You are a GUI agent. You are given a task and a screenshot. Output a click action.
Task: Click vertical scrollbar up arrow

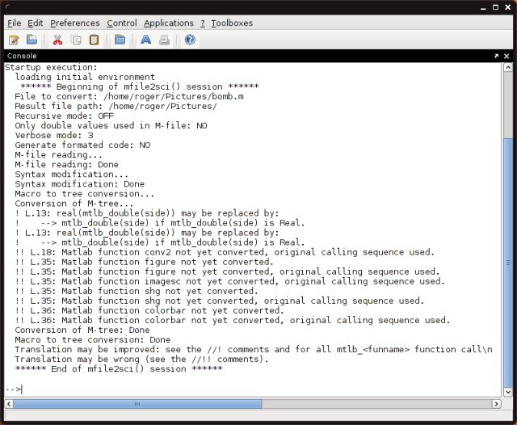click(508, 68)
